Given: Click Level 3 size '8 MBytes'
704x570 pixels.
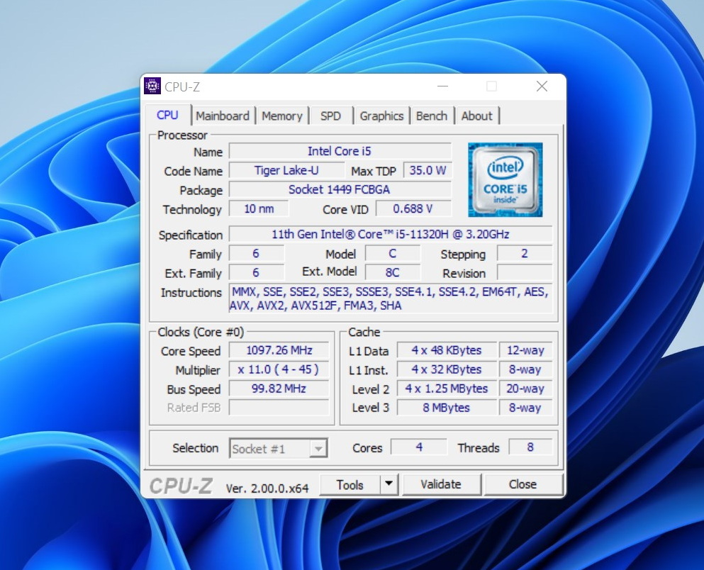Looking at the screenshot, I should (447, 408).
